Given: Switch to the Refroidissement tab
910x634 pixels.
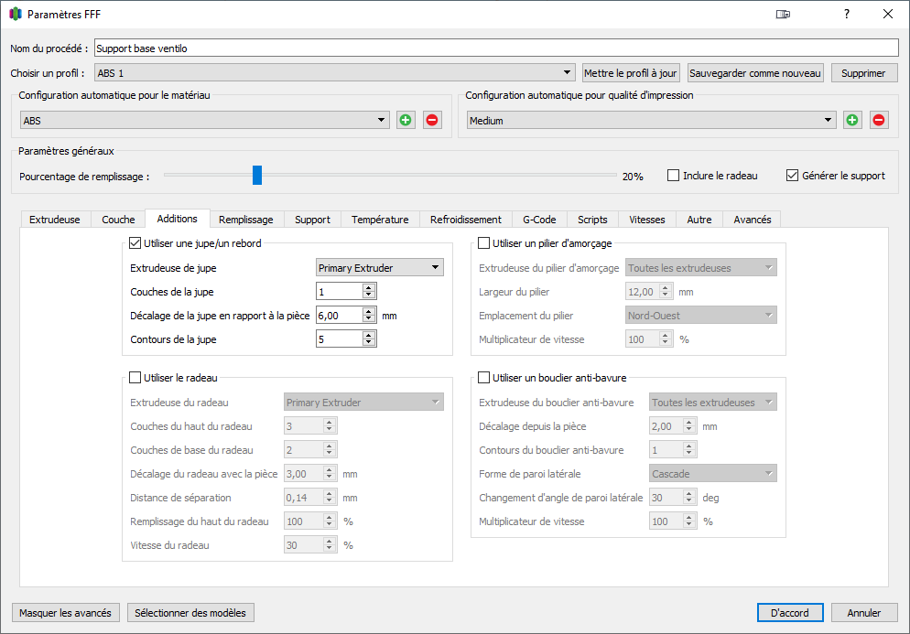Looking at the screenshot, I should click(x=465, y=220).
